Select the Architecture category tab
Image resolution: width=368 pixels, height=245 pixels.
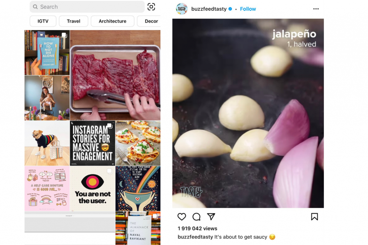coord(112,21)
